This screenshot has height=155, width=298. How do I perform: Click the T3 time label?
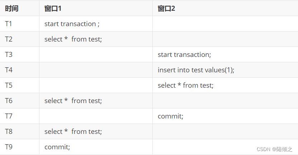[9, 55]
